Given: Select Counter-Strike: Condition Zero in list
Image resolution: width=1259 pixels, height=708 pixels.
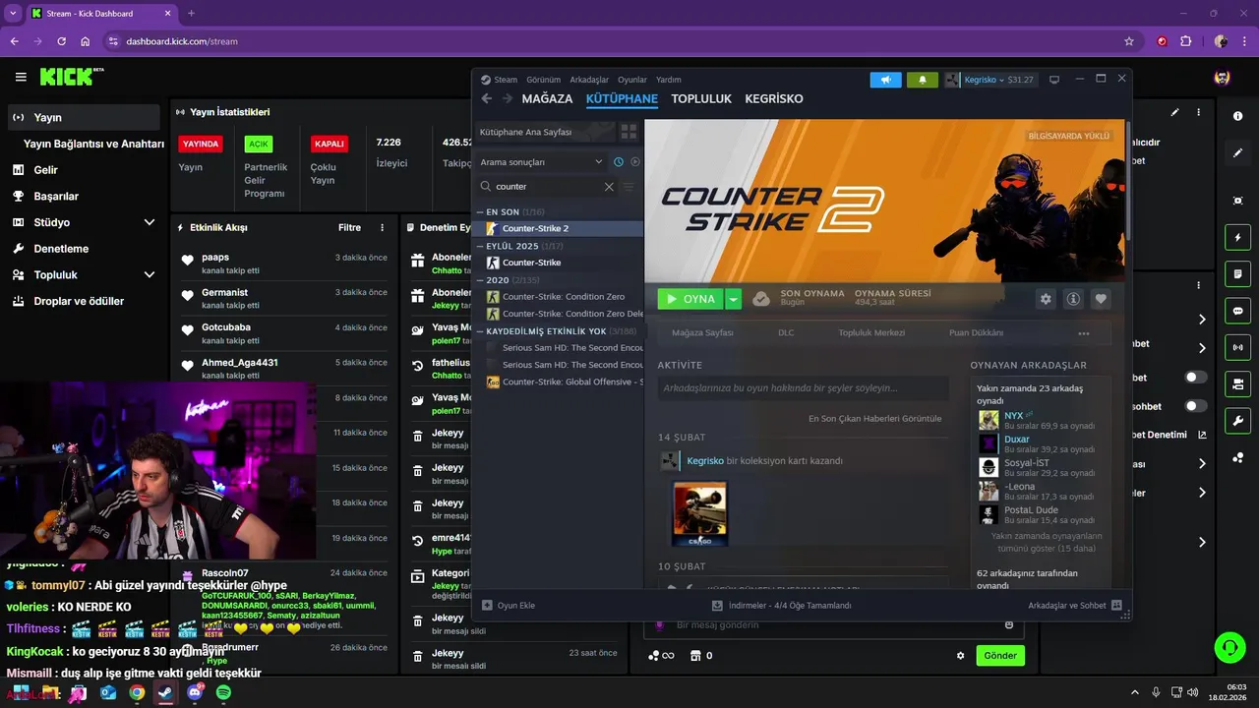Looking at the screenshot, I should click(x=563, y=297).
